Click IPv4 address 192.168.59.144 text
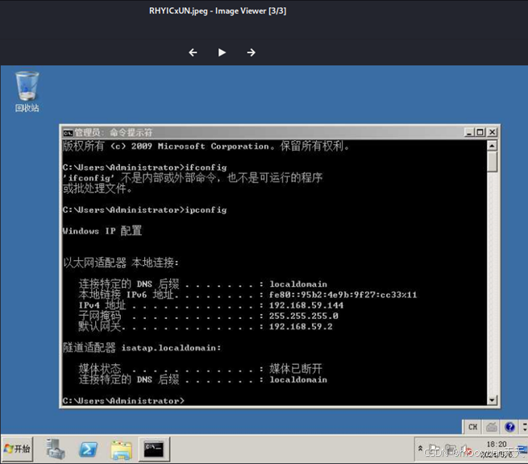The image size is (528, 464). point(306,305)
